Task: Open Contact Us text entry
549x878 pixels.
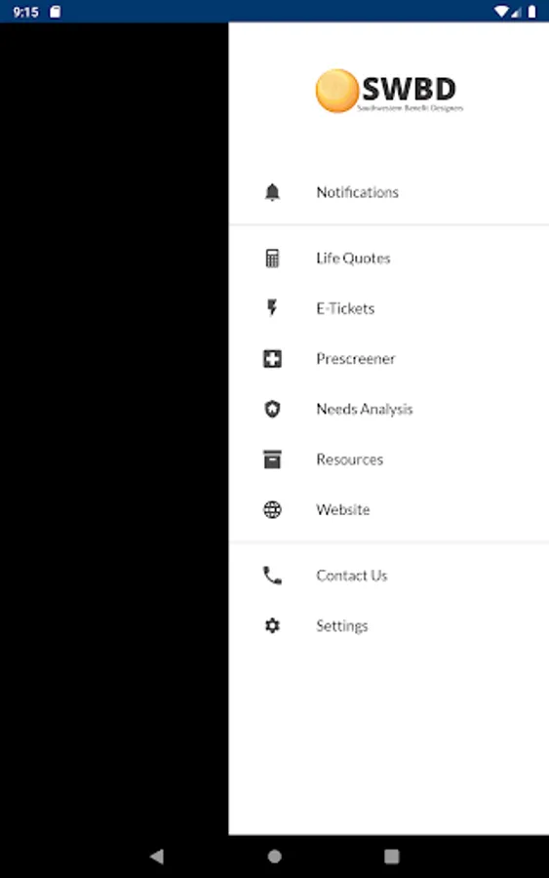Action: pyautogui.click(x=351, y=576)
